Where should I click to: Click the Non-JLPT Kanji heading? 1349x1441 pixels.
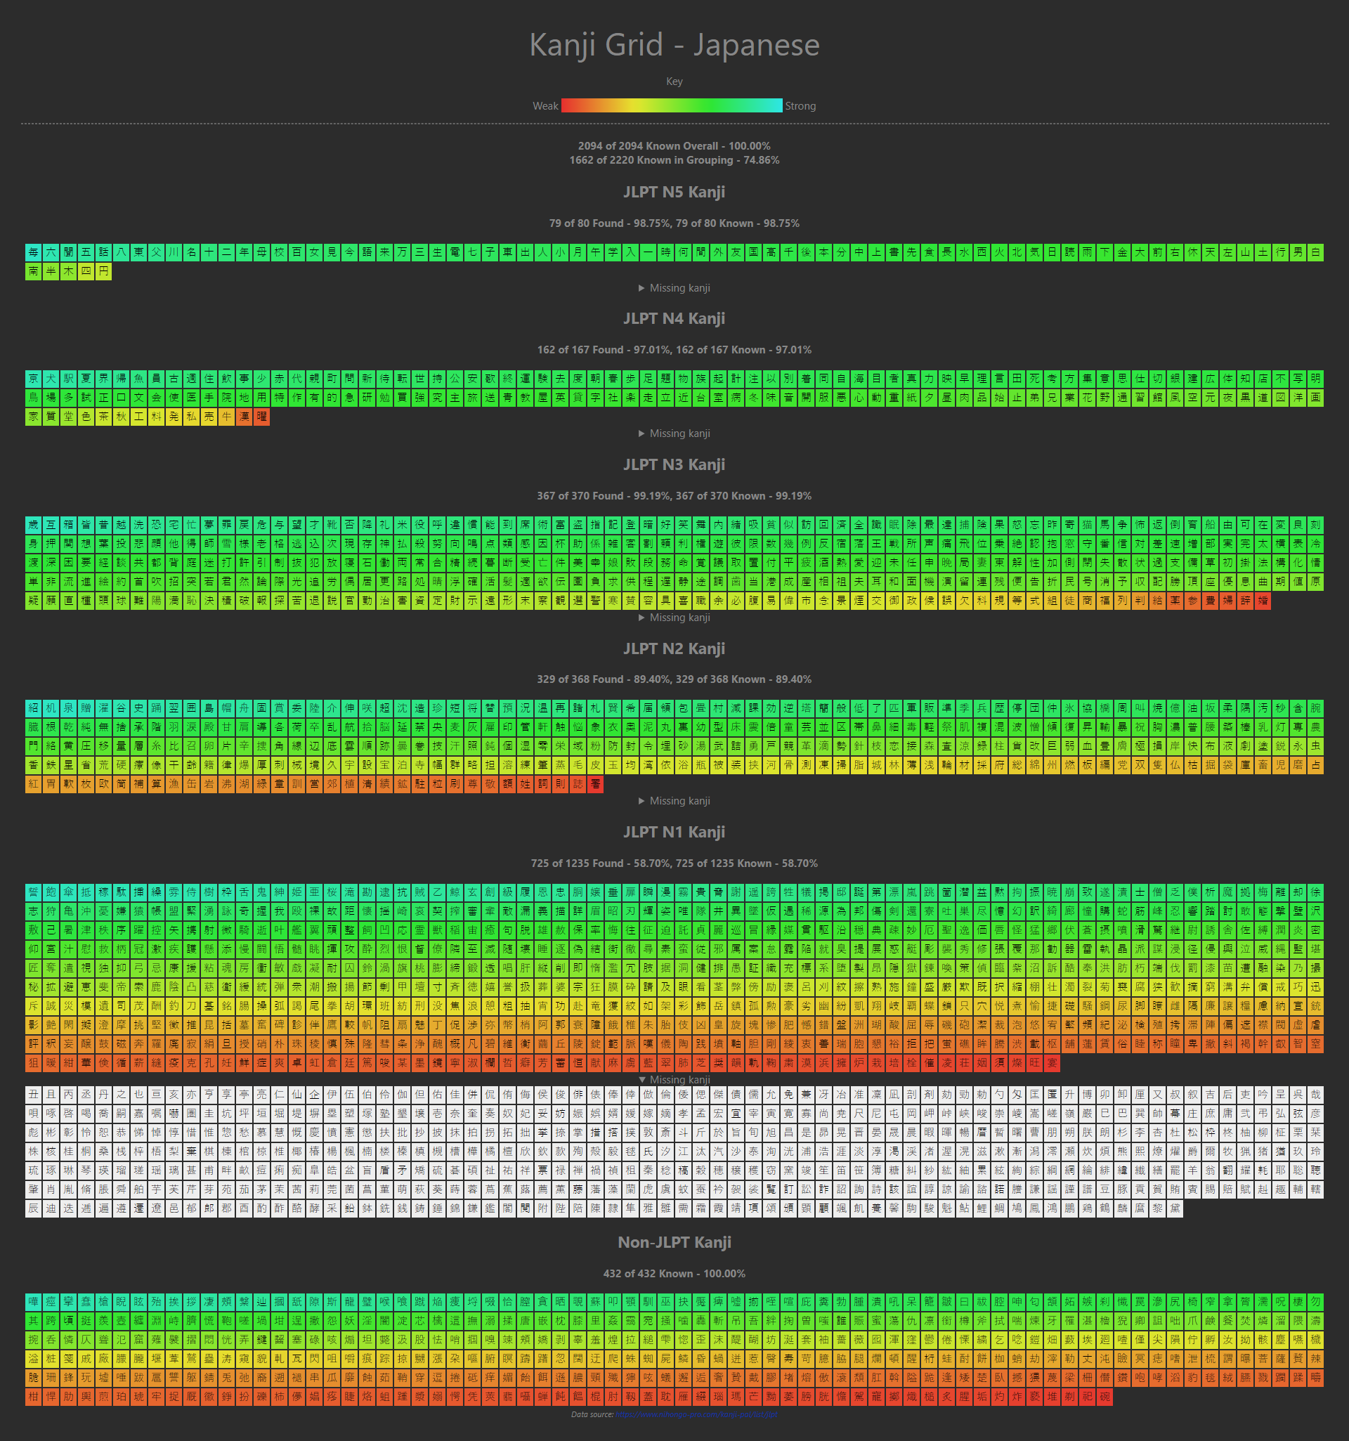pos(674,1242)
